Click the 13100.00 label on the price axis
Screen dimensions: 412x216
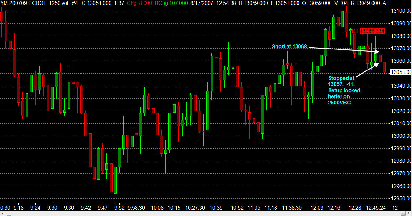[401, 11]
